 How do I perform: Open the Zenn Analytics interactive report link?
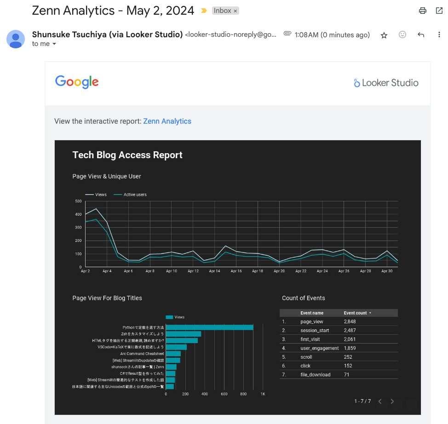[x=167, y=121]
